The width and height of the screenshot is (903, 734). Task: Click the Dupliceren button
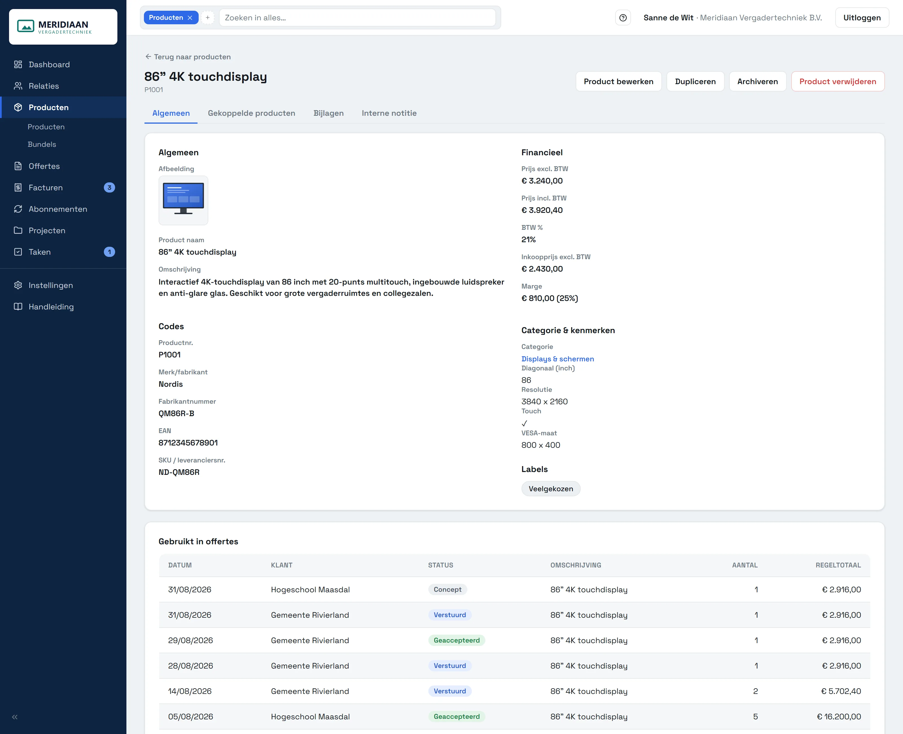[695, 82]
